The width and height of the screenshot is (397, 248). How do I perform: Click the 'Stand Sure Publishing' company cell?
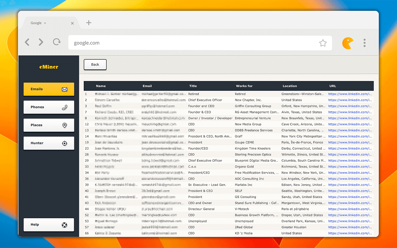pos(256,203)
